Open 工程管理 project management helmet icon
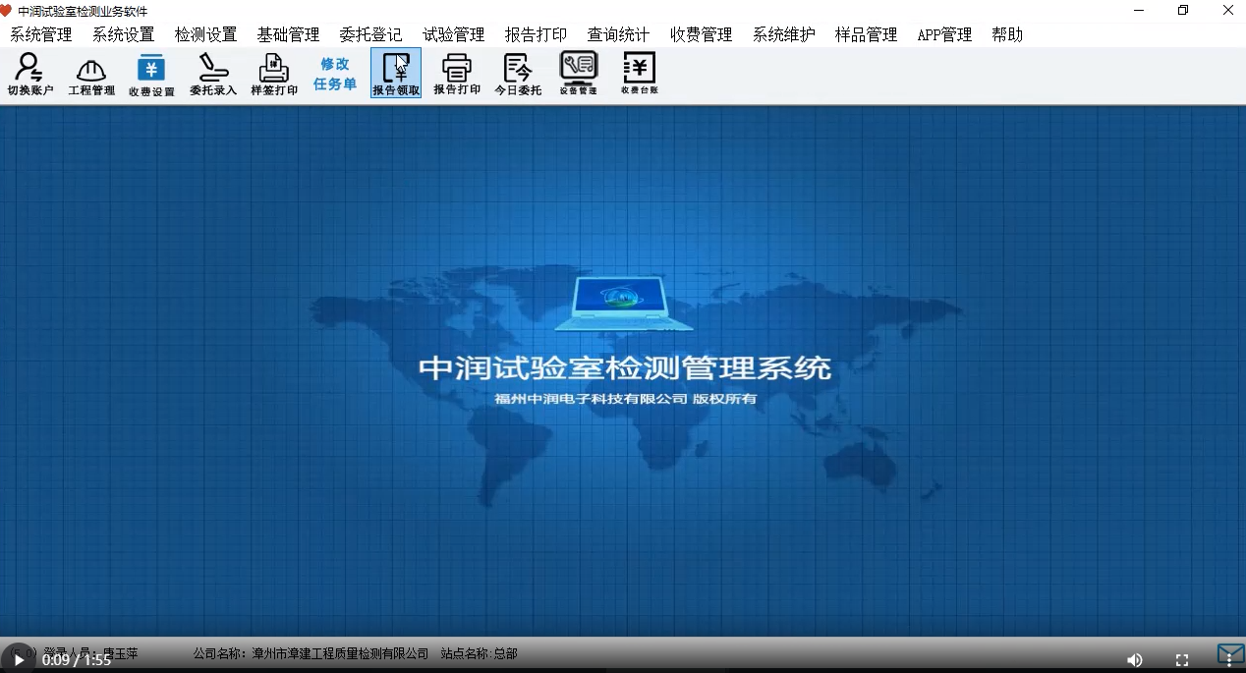Image resolution: width=1246 pixels, height=673 pixels. pyautogui.click(x=91, y=75)
